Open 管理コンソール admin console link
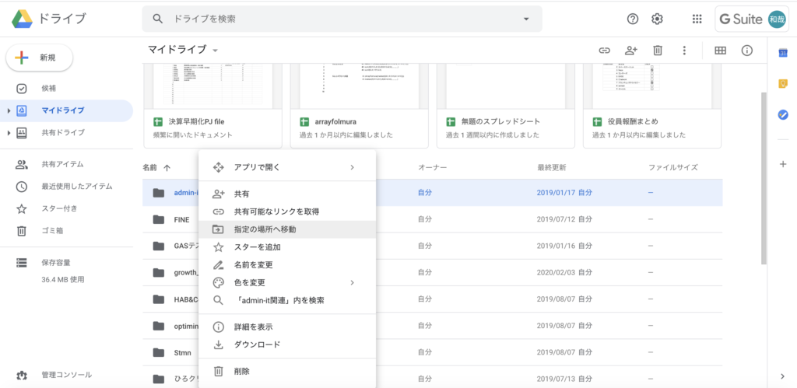Image resolution: width=797 pixels, height=388 pixels. [x=66, y=376]
